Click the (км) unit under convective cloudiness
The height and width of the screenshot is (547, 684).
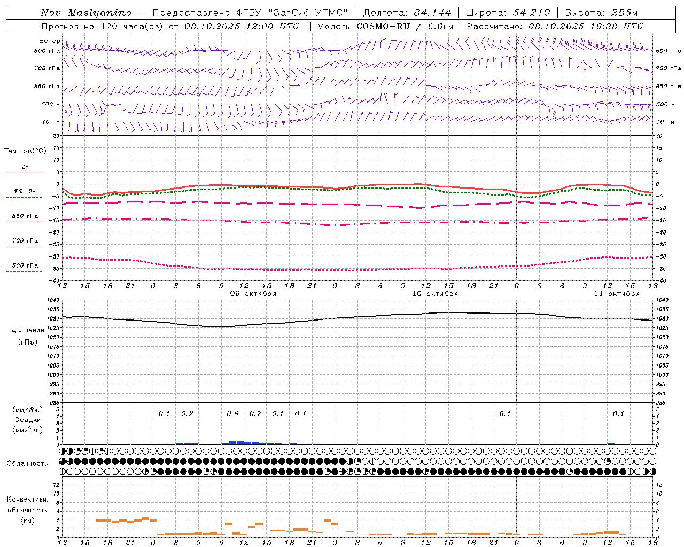pyautogui.click(x=27, y=520)
